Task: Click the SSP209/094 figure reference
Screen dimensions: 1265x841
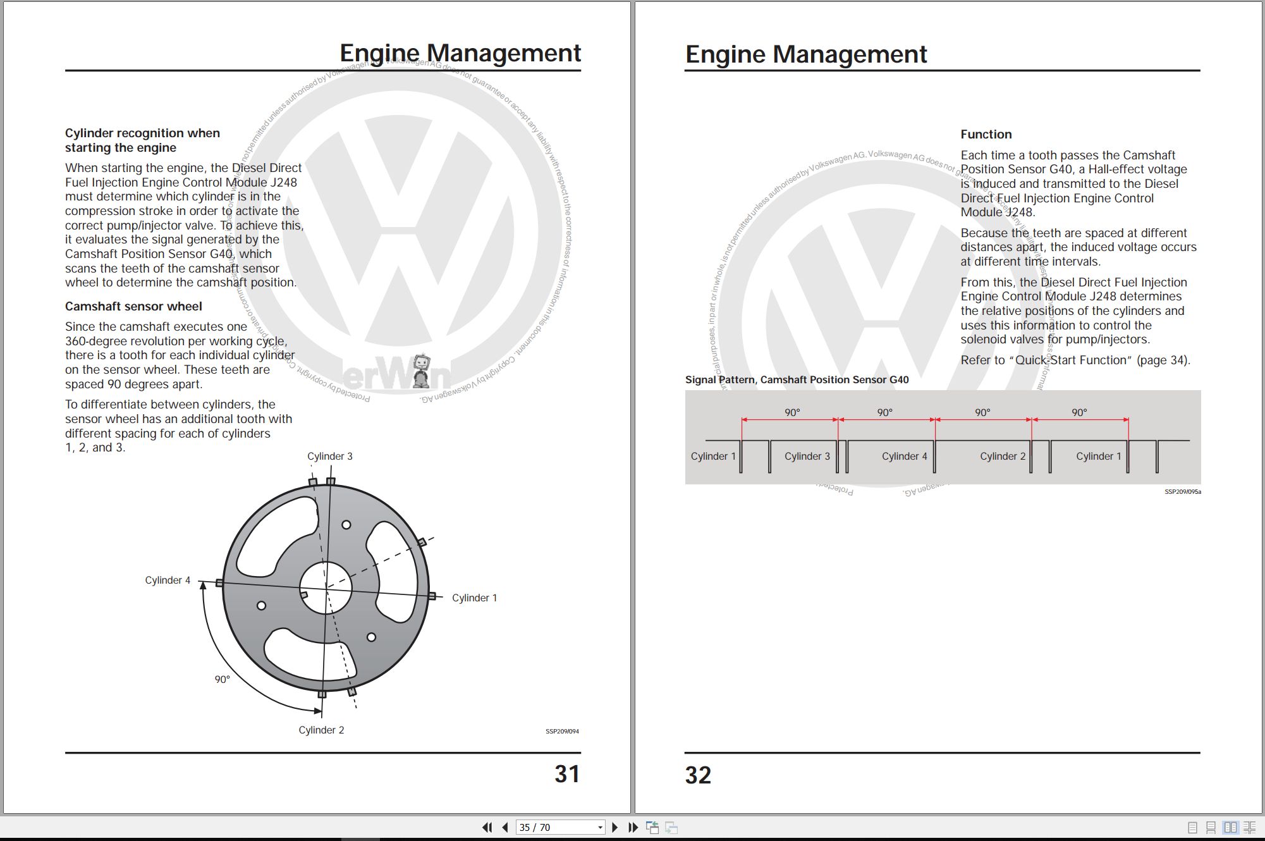Action: (x=562, y=731)
